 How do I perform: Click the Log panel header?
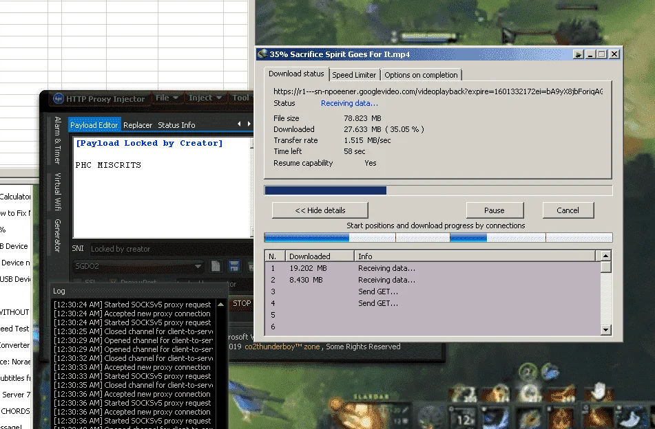pyautogui.click(x=139, y=291)
